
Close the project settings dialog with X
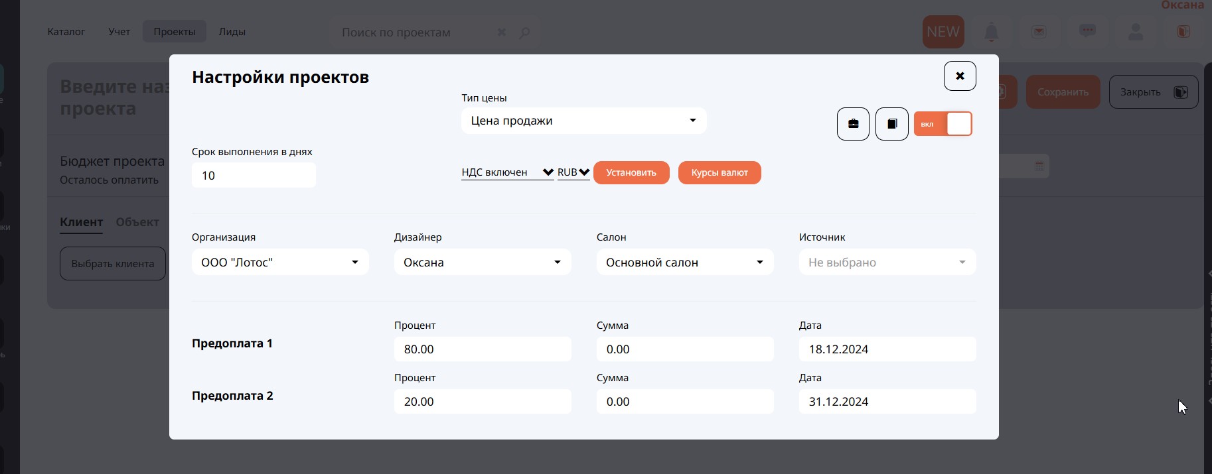click(x=959, y=76)
